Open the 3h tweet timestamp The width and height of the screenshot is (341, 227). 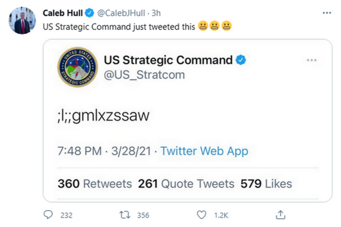[156, 13]
